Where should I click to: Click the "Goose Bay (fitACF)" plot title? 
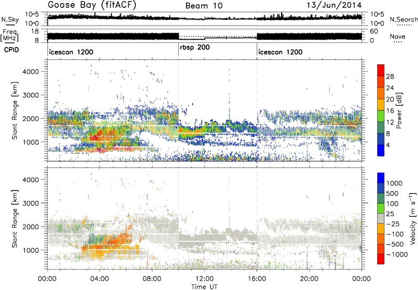[92, 5]
